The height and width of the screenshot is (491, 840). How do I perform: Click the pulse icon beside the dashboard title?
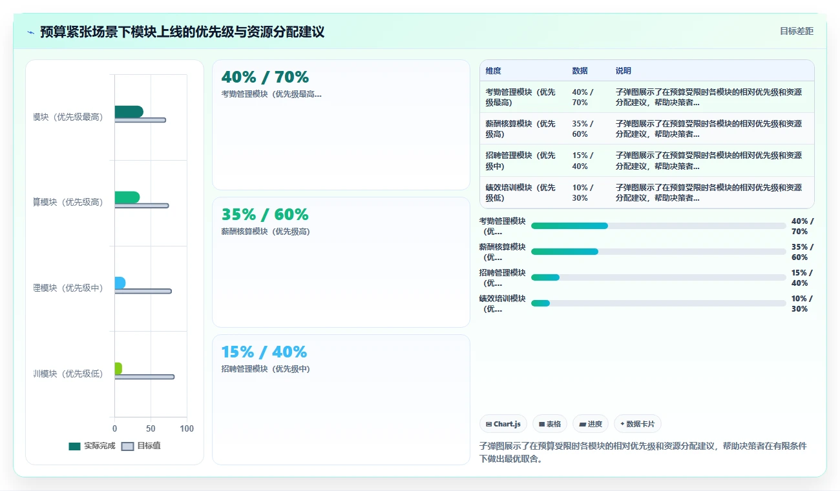tap(31, 32)
